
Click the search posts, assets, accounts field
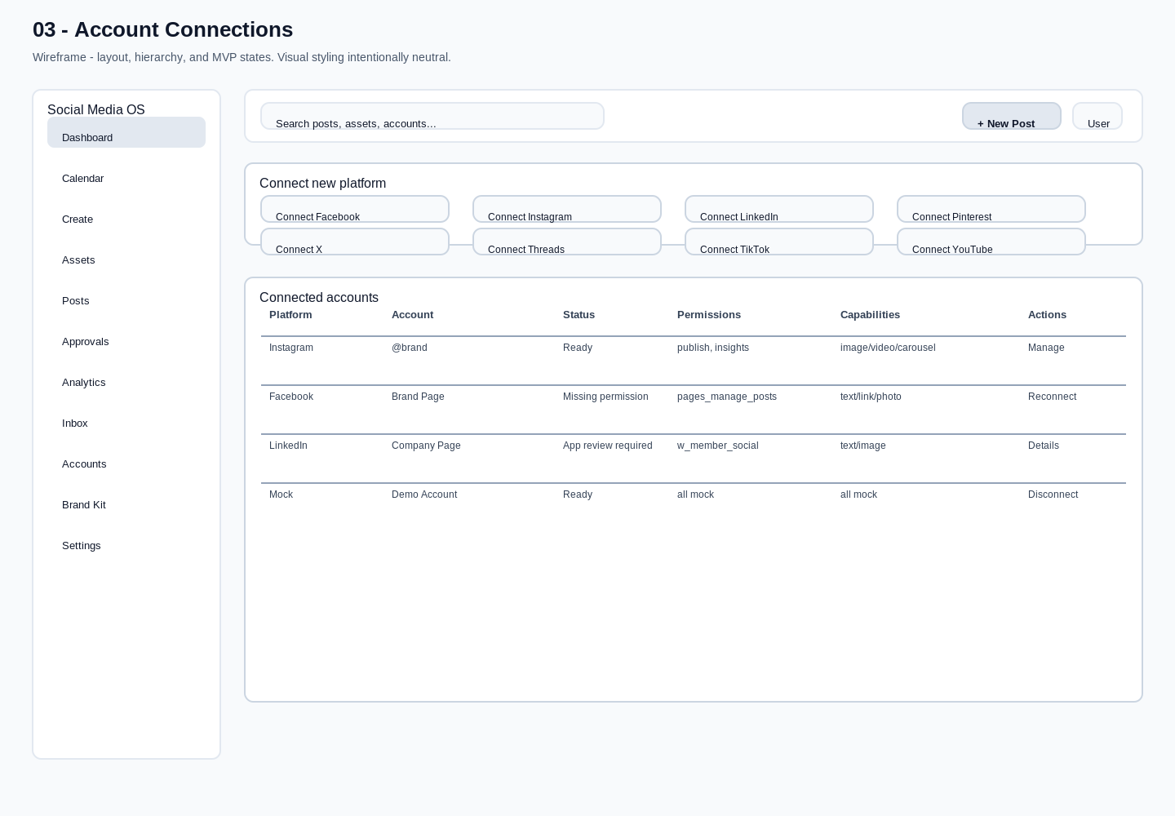[432, 116]
